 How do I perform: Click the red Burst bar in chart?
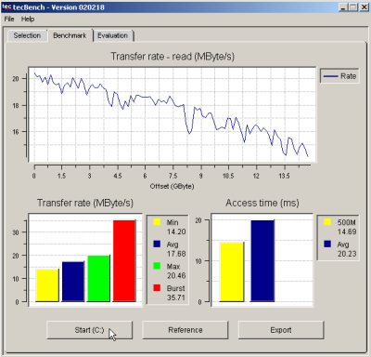(x=124, y=260)
